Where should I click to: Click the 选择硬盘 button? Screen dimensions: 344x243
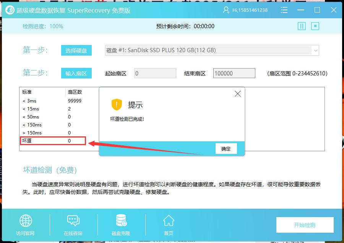(x=76, y=50)
